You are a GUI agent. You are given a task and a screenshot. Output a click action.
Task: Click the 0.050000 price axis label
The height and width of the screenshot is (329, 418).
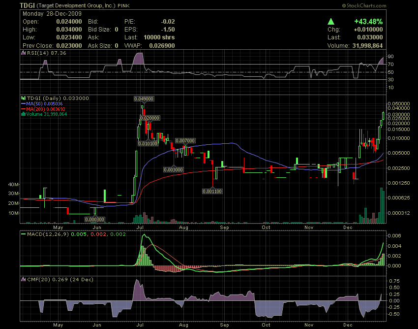pyautogui.click(x=398, y=103)
